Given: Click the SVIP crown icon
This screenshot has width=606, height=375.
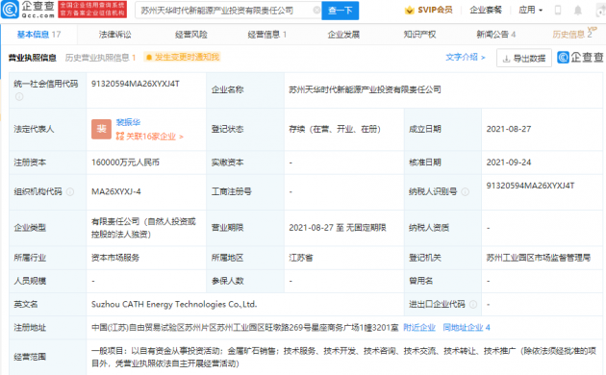Looking at the screenshot, I should [x=409, y=10].
